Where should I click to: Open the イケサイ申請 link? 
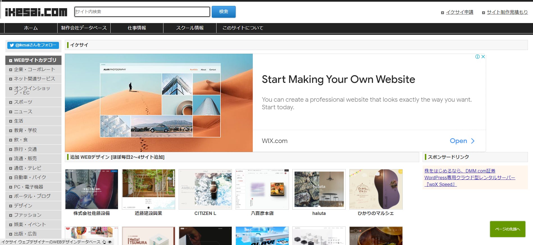(x=459, y=12)
